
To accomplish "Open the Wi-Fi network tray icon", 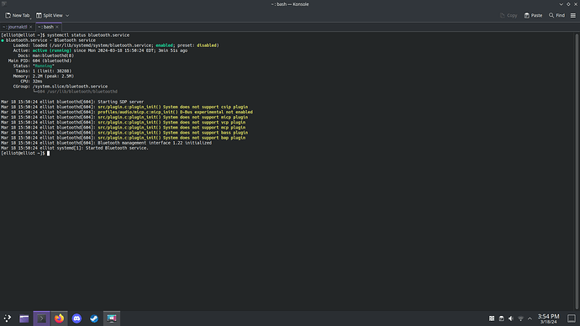I will (520, 318).
